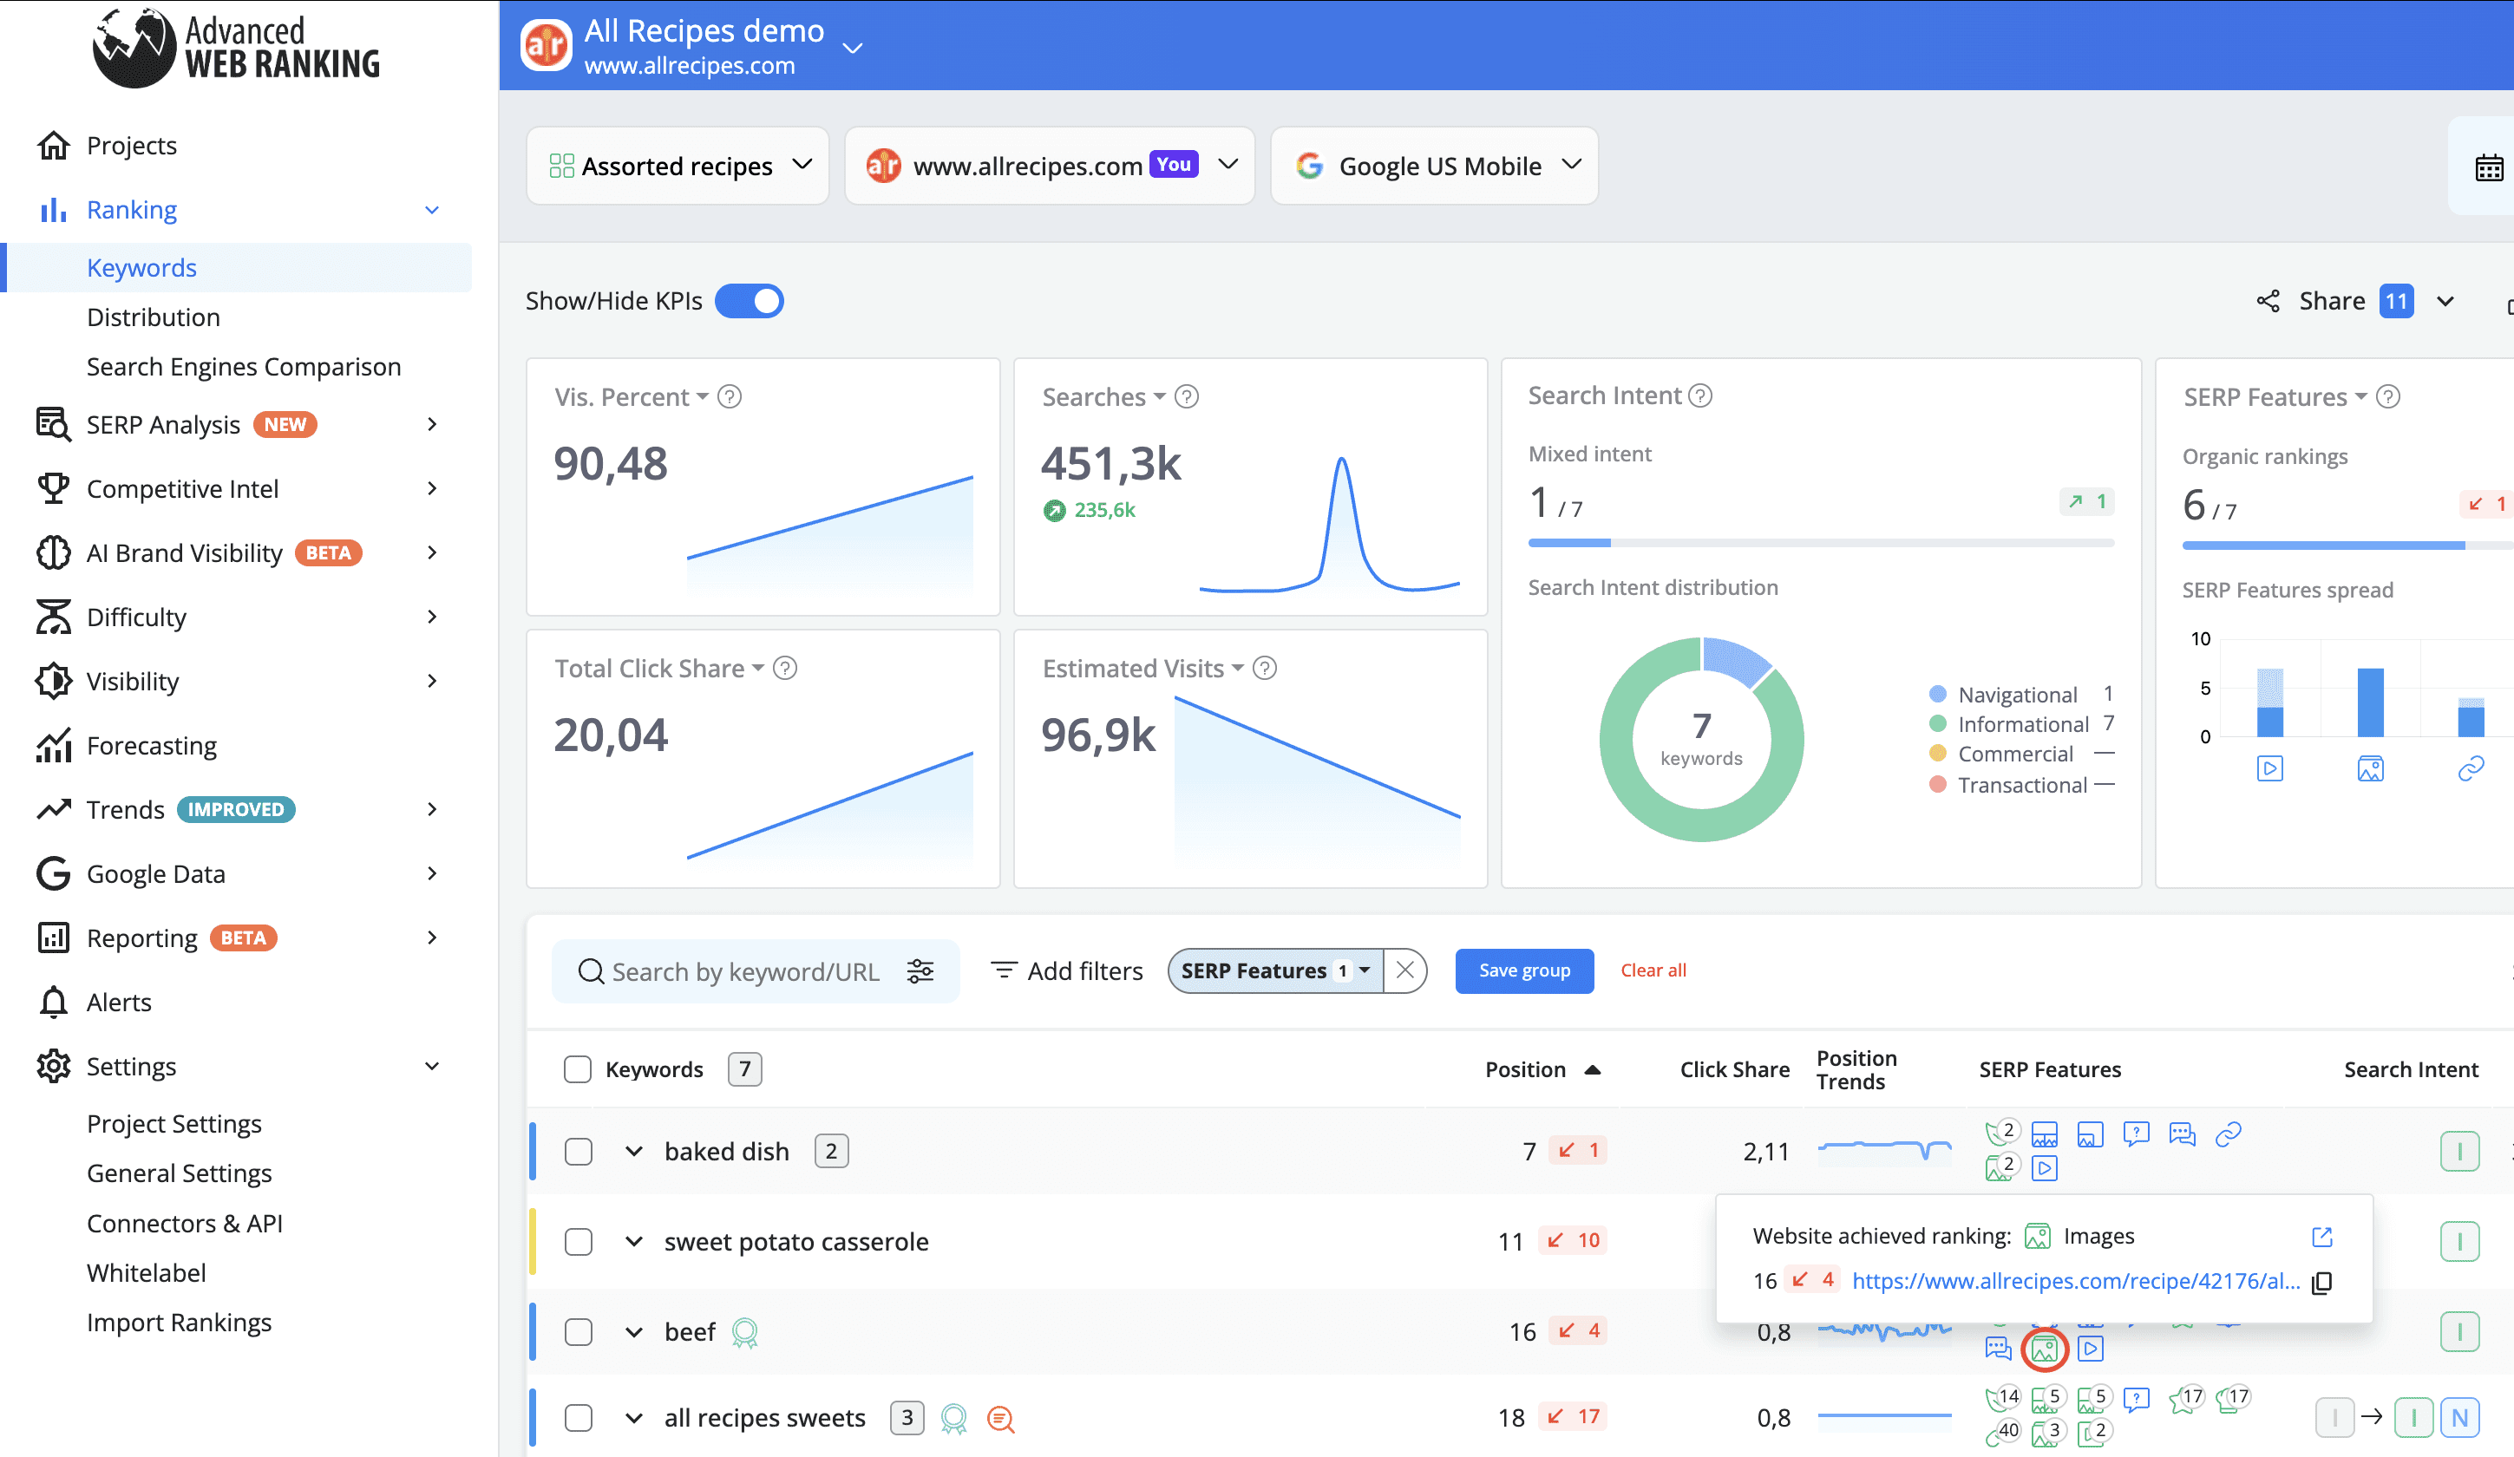Click the Clear all link
2514x1457 pixels.
1652,970
